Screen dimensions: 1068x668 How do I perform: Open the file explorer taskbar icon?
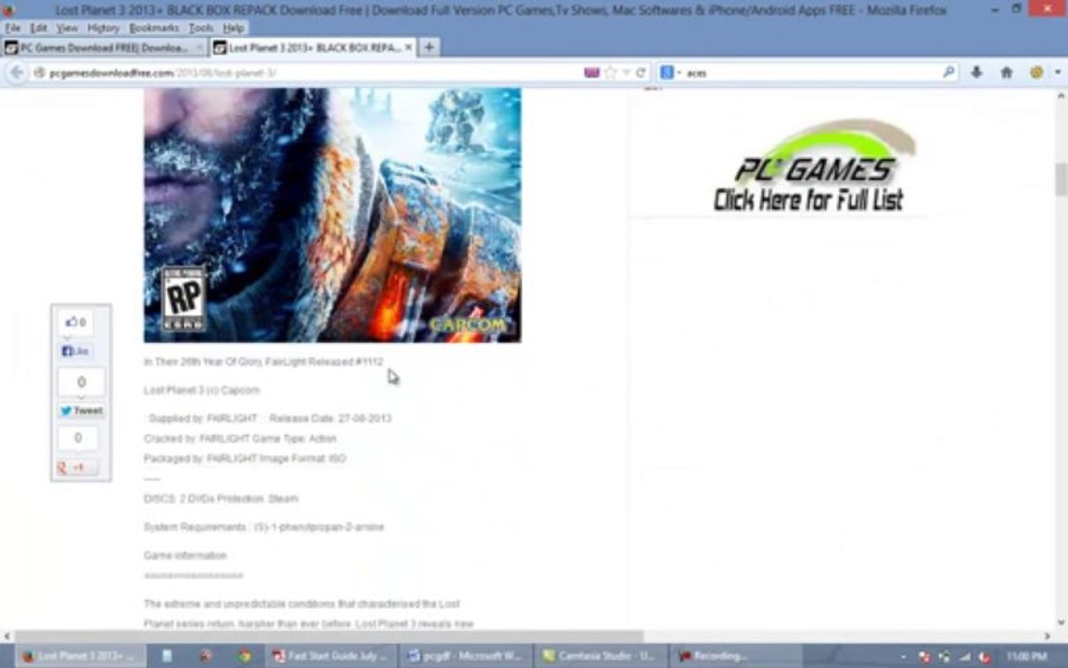point(166,656)
